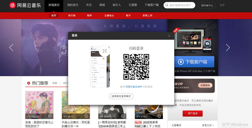The height and width of the screenshot is (128, 252).
Task: Click the download arrow icon on 下载客户端 banner
Action: pyautogui.click(x=180, y=62)
